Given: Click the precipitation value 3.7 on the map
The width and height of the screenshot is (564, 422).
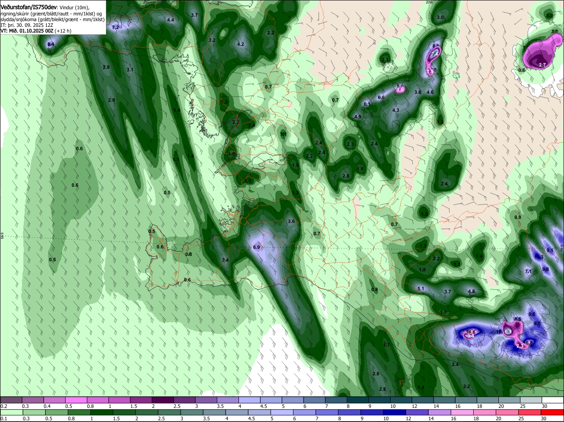Looking at the screenshot, I should point(194,15).
